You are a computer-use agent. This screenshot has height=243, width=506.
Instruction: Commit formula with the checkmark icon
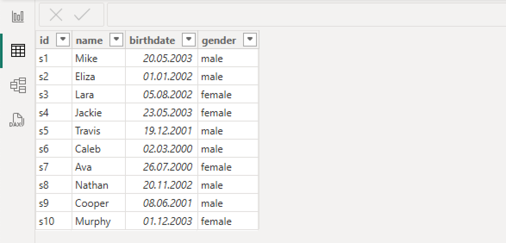pos(82,15)
